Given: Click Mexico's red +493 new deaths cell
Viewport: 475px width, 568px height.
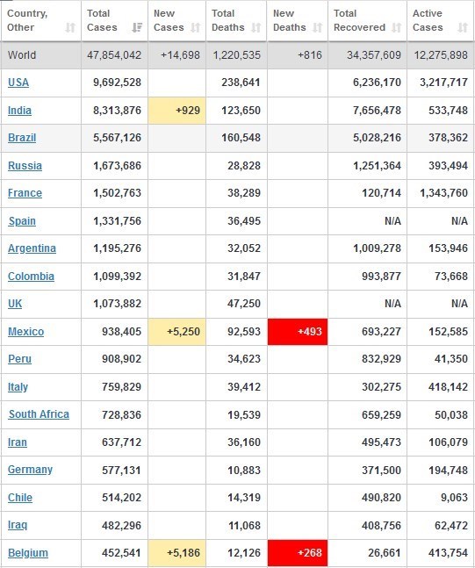Looking at the screenshot, I should (x=298, y=332).
